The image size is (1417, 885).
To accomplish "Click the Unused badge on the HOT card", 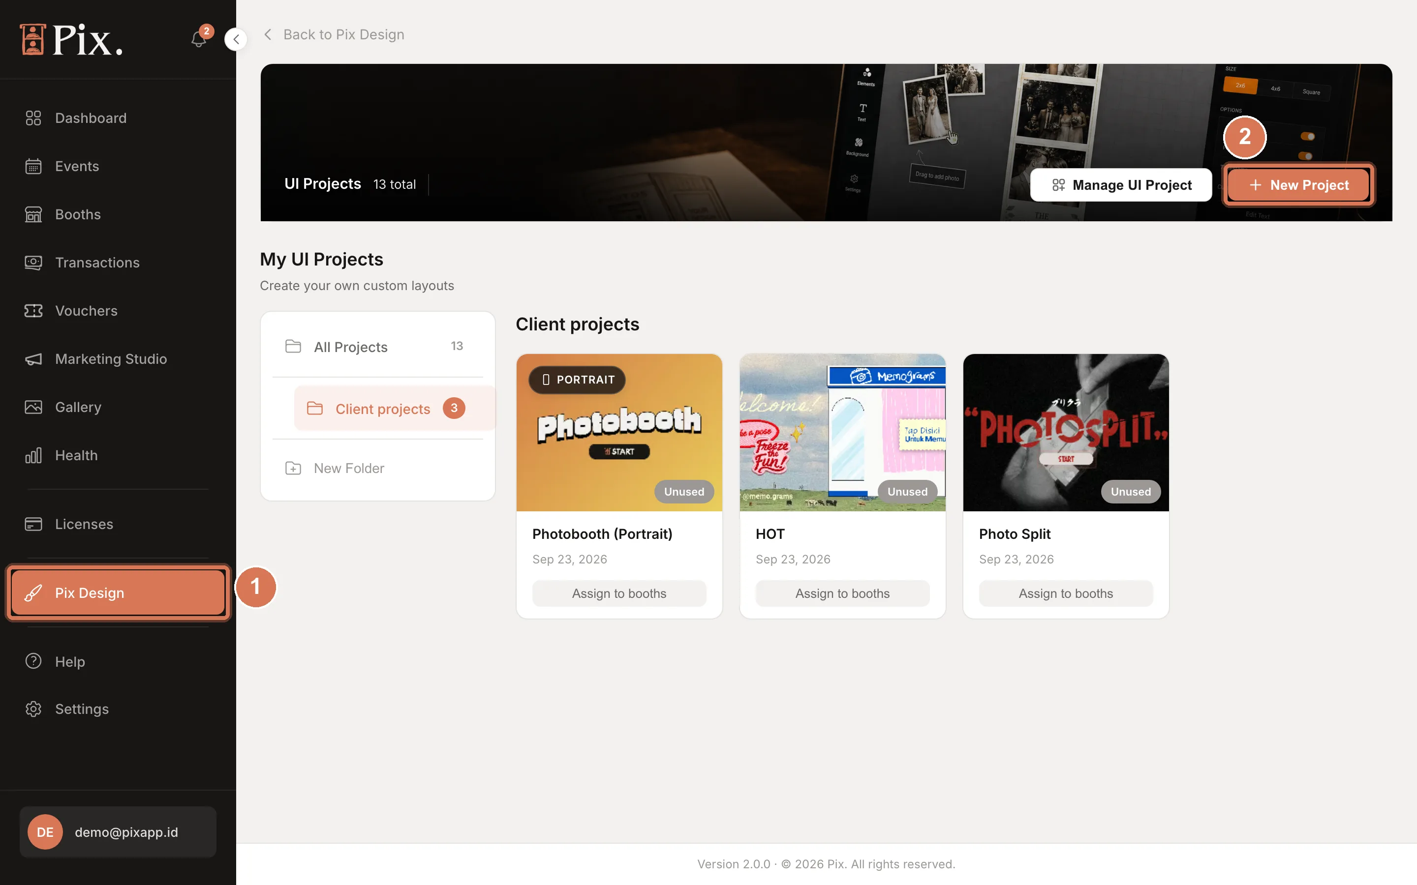I will coord(907,492).
